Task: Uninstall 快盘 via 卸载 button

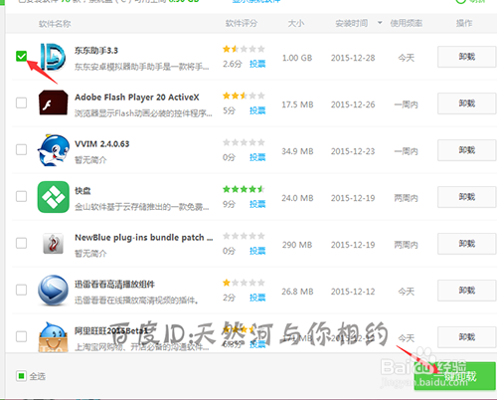Action: (x=467, y=197)
